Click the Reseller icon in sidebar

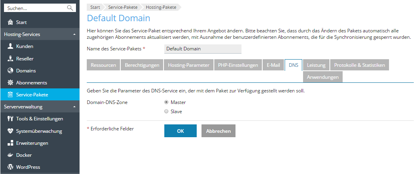coord(11,59)
